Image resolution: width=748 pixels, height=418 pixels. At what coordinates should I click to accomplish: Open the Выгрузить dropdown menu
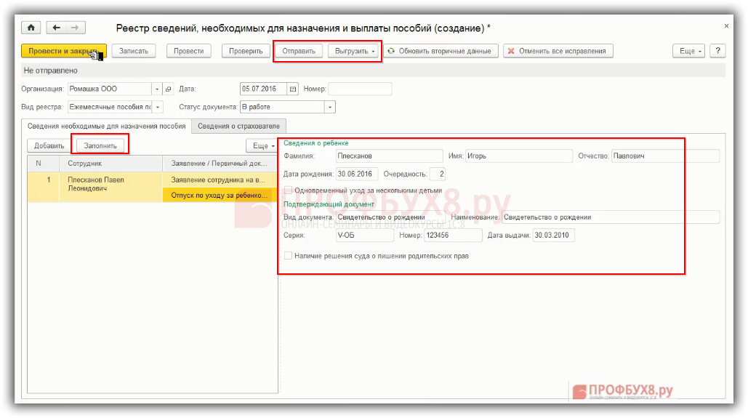(355, 51)
